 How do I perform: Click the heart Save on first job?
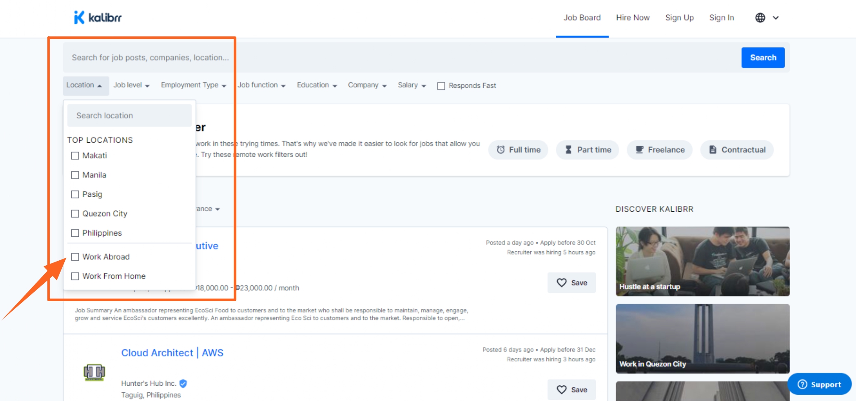[571, 283]
